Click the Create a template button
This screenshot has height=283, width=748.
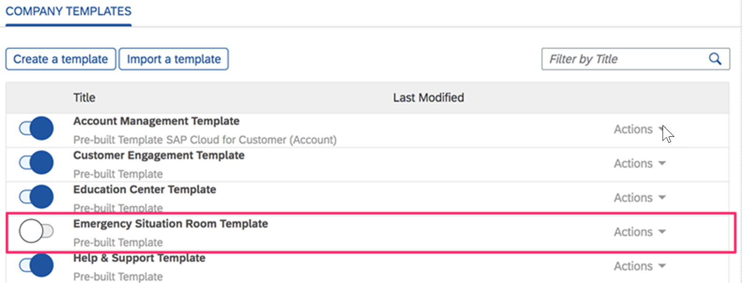pos(61,59)
